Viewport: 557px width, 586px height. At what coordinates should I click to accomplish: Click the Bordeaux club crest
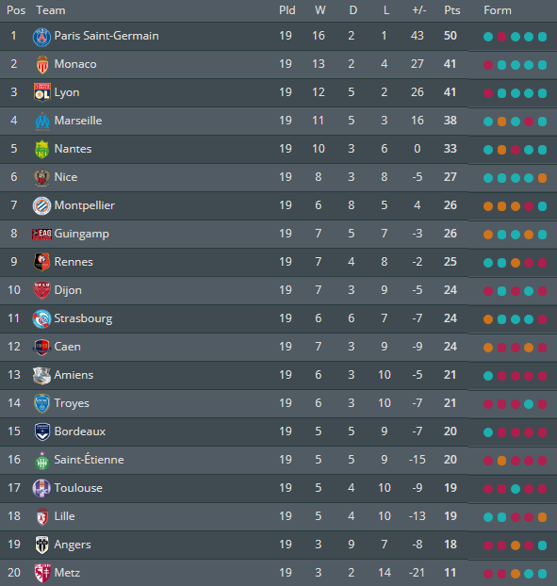tap(41, 431)
